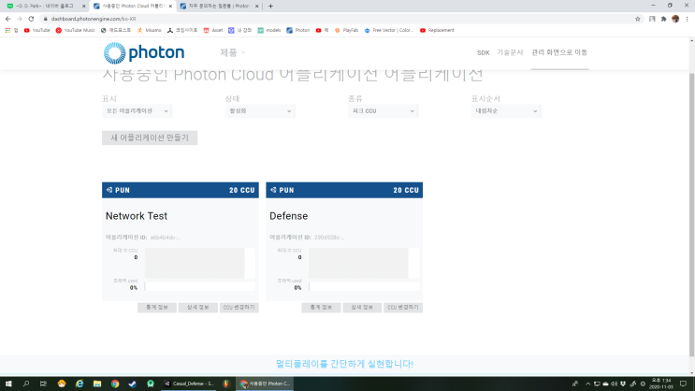Expand the 종류 피크 CCU dropdown
Viewport: 695px width, 391px height.
[383, 110]
